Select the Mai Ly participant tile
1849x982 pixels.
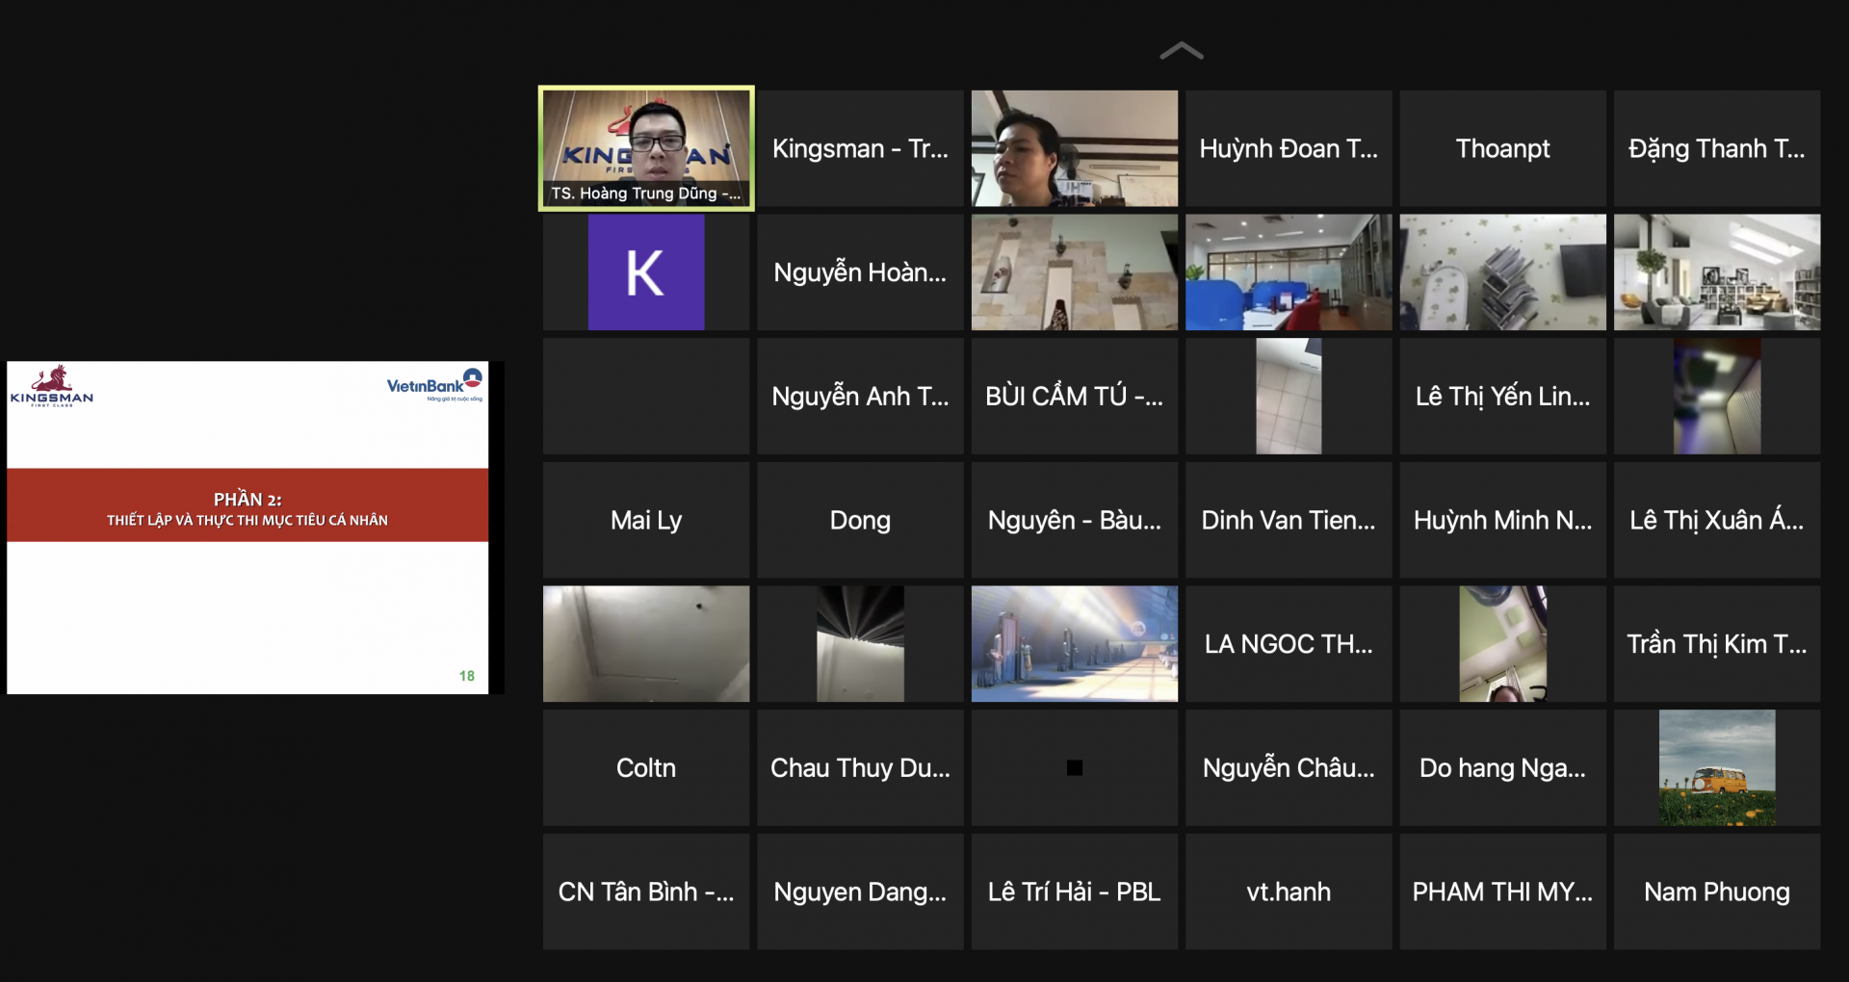[645, 520]
